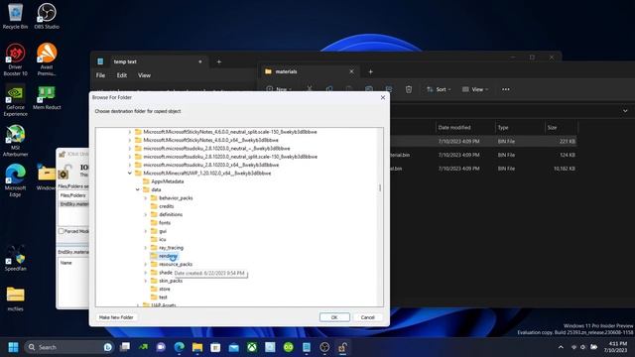This screenshot has height=357, width=635.
Task: Open the mcfiles desktop folder
Action: [x=16, y=298]
